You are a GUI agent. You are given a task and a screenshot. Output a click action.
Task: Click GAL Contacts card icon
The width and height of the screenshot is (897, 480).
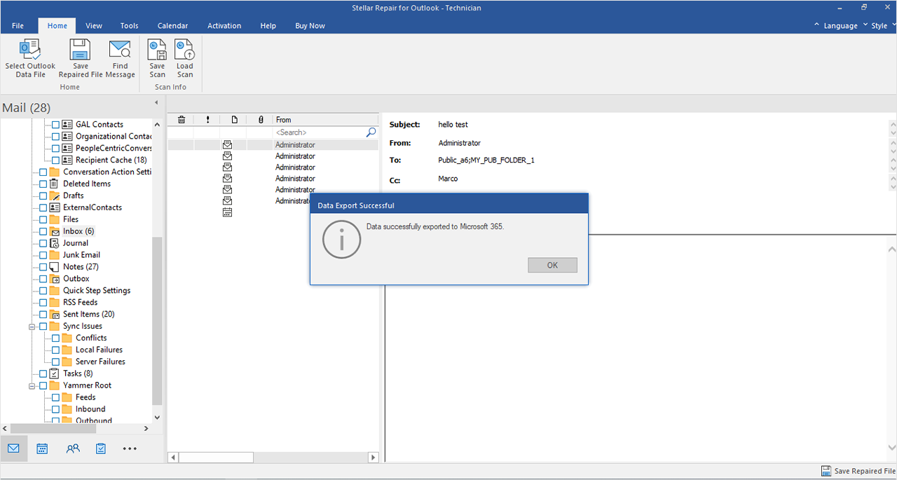[67, 125]
